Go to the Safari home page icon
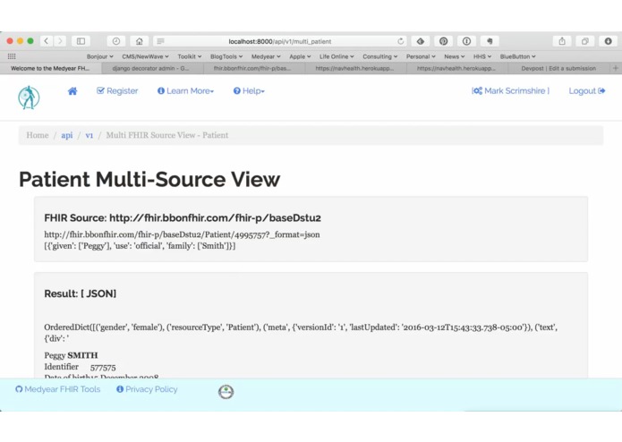Viewport: 622px width, 442px height. tap(140, 41)
